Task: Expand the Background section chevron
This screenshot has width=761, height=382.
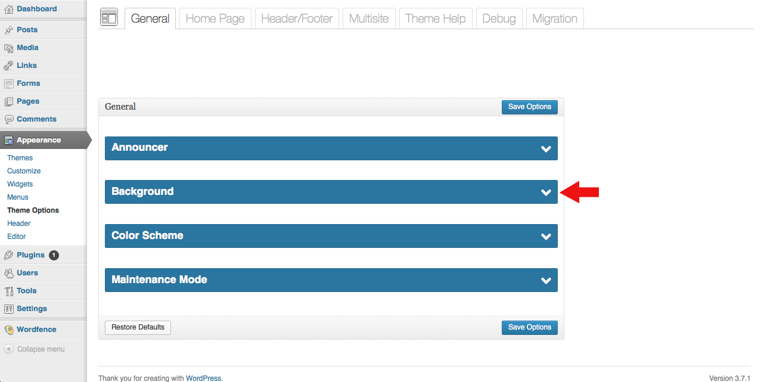Action: 546,192
